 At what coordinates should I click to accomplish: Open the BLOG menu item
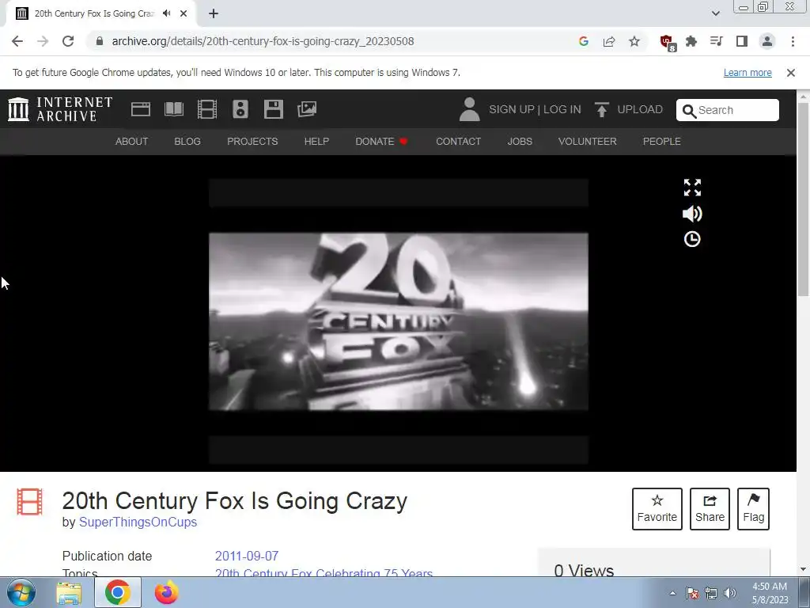click(187, 141)
